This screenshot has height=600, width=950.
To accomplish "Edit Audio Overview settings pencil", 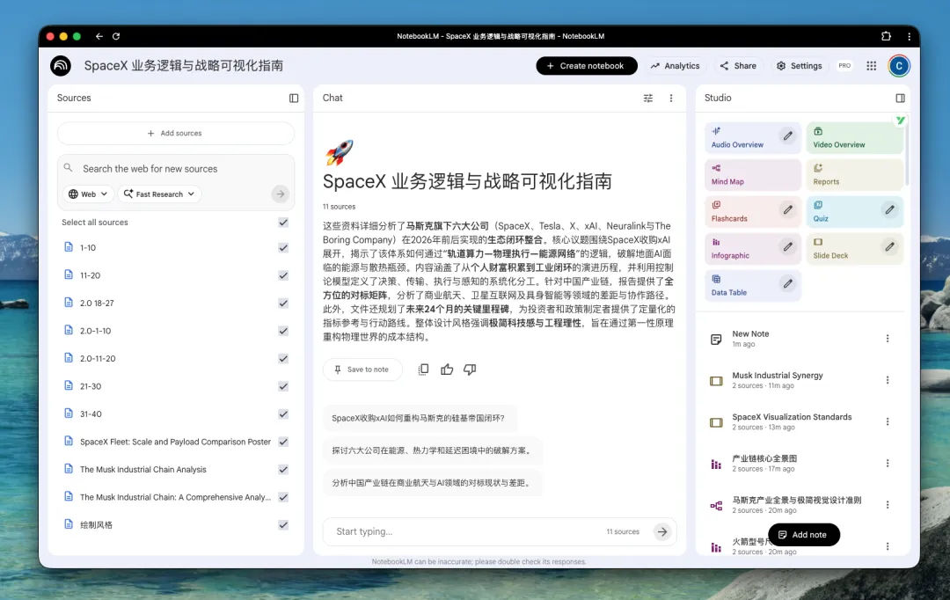I will click(x=787, y=136).
